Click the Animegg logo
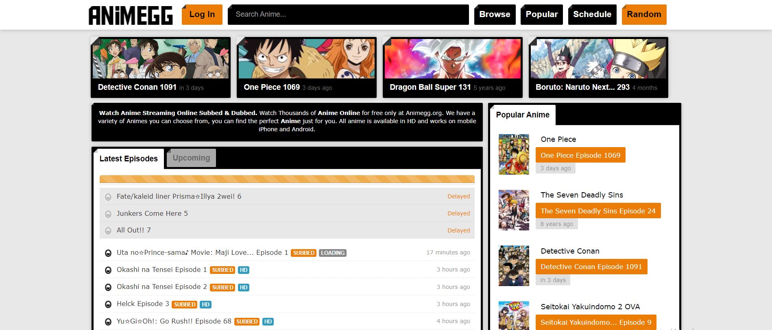 click(x=131, y=15)
